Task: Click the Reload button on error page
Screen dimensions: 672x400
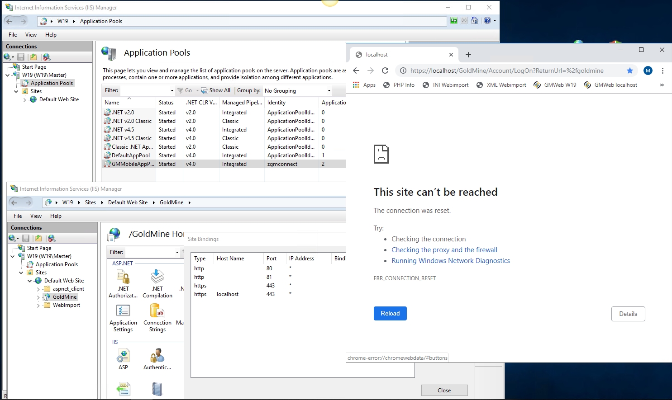Action: [x=390, y=314]
